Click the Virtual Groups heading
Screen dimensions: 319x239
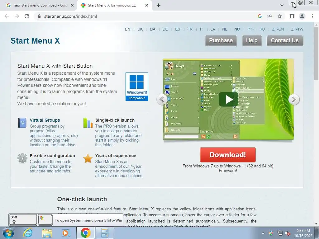point(45,120)
